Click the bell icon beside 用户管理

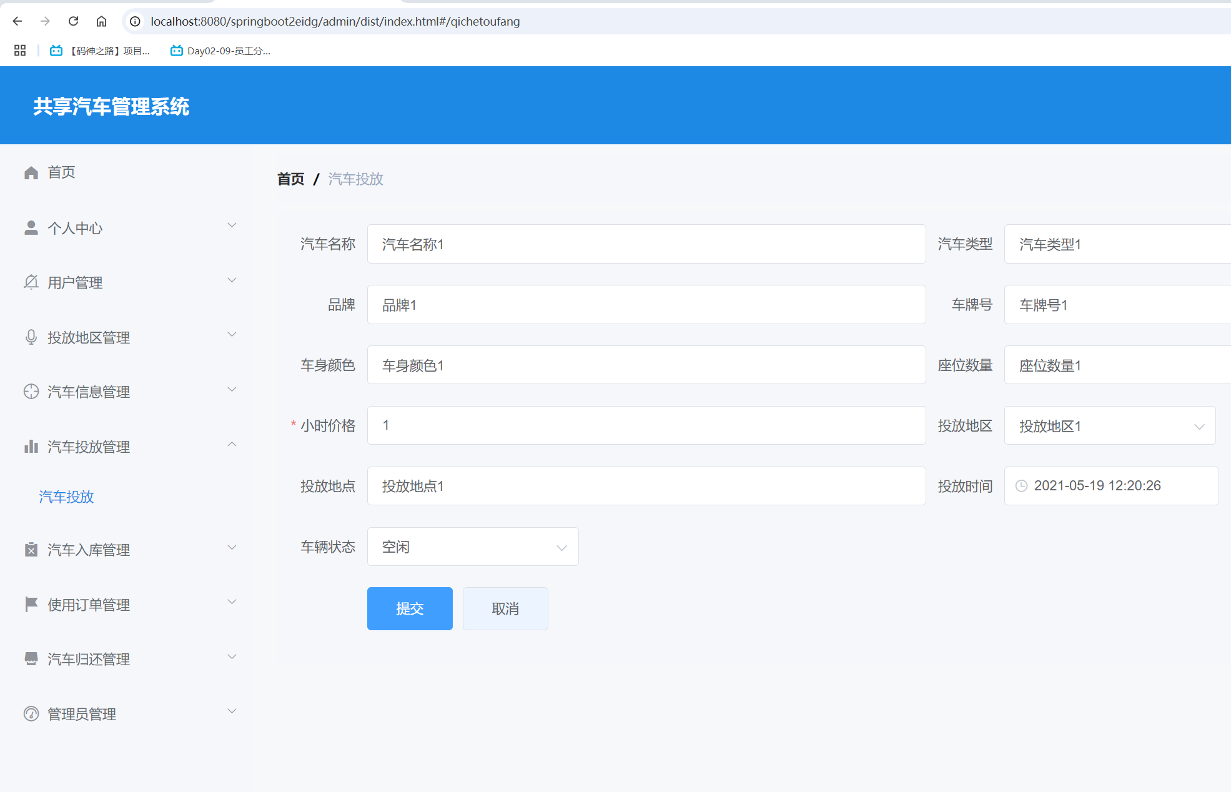pyautogui.click(x=31, y=282)
